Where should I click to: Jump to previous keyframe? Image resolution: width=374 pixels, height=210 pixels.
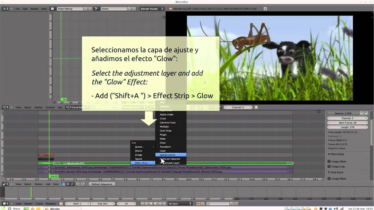click(x=146, y=204)
